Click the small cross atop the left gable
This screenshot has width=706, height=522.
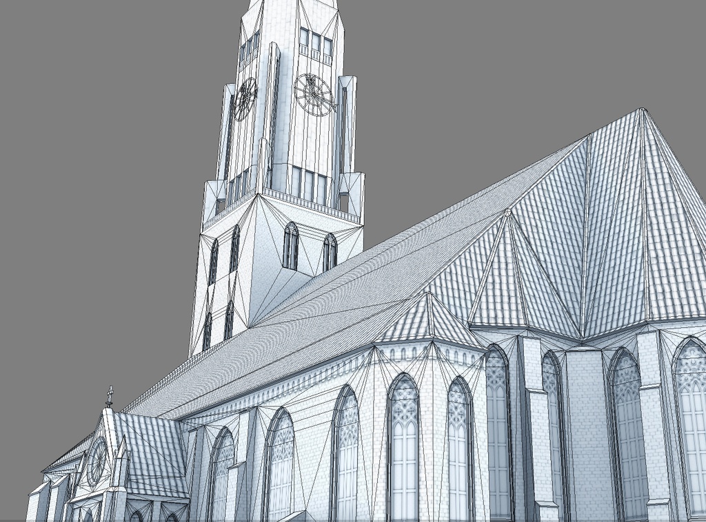[x=110, y=393]
